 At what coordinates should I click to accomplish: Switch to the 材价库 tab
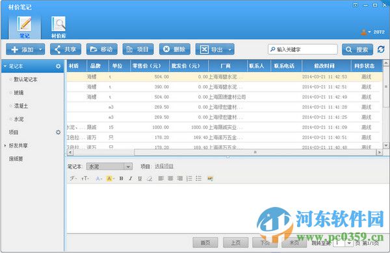[x=58, y=27]
